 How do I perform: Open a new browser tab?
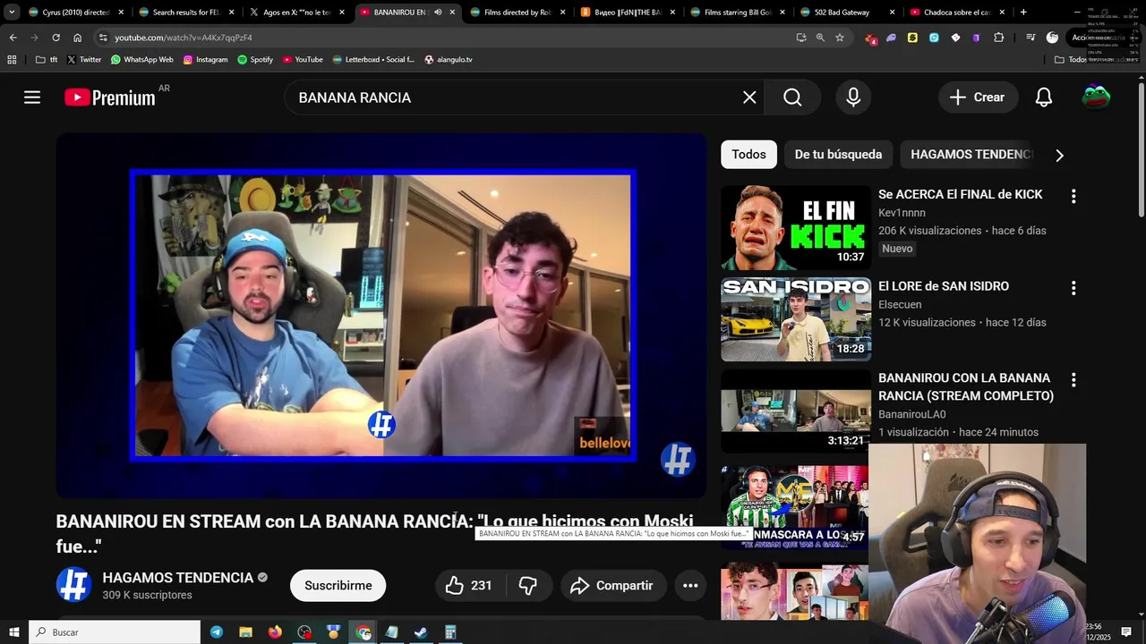[1023, 13]
